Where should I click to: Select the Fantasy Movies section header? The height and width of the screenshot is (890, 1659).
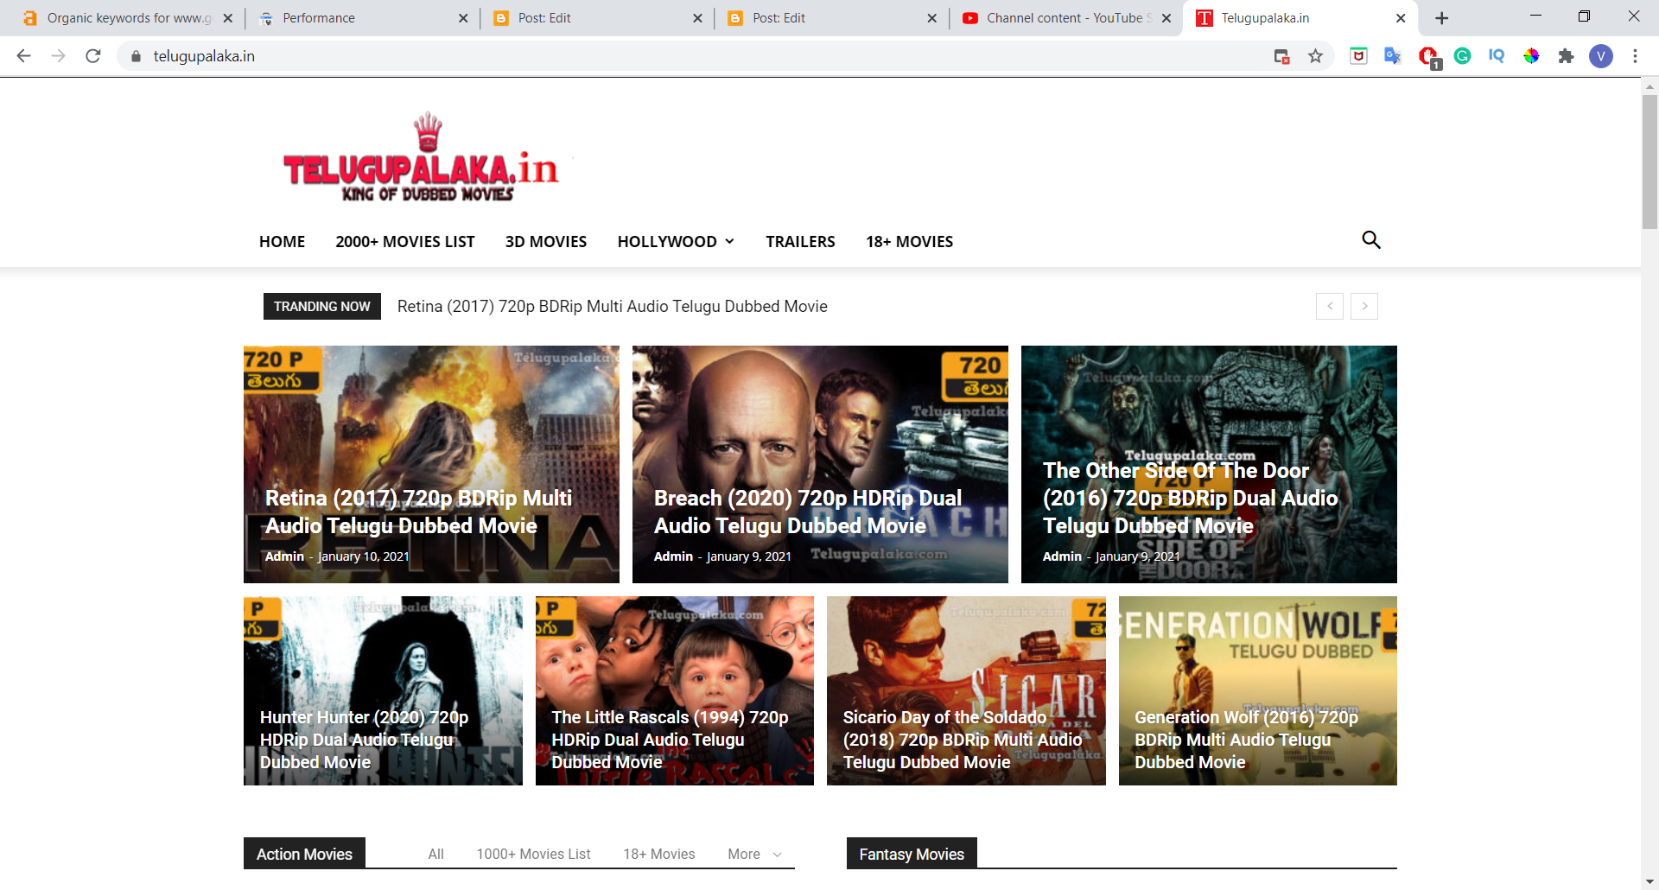click(x=912, y=854)
